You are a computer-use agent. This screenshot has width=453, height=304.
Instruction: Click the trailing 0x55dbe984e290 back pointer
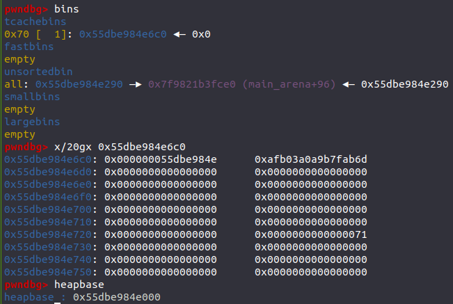pyautogui.click(x=405, y=84)
